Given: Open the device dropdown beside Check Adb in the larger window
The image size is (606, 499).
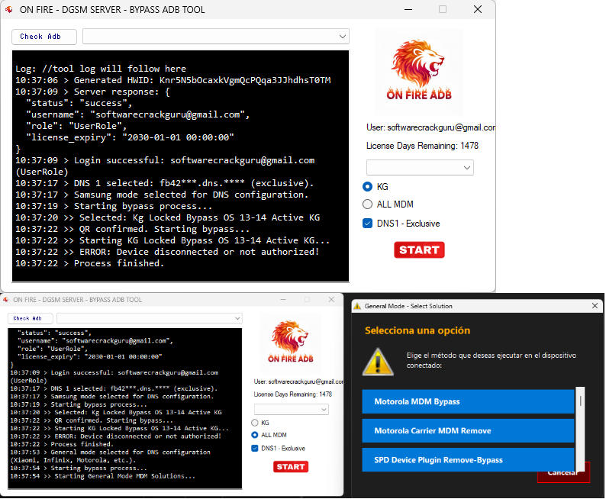Looking at the screenshot, I should pos(215,37).
